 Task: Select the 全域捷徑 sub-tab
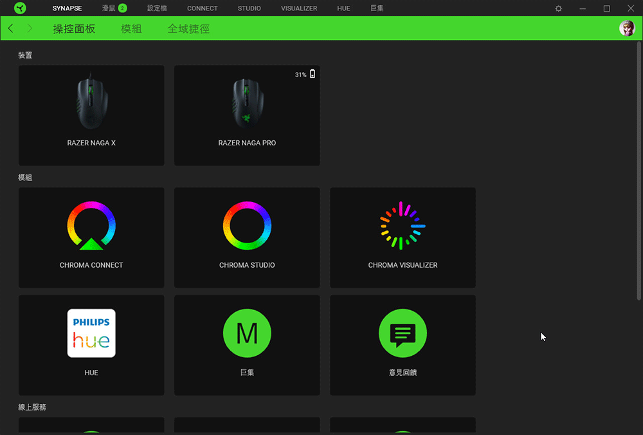(x=188, y=29)
